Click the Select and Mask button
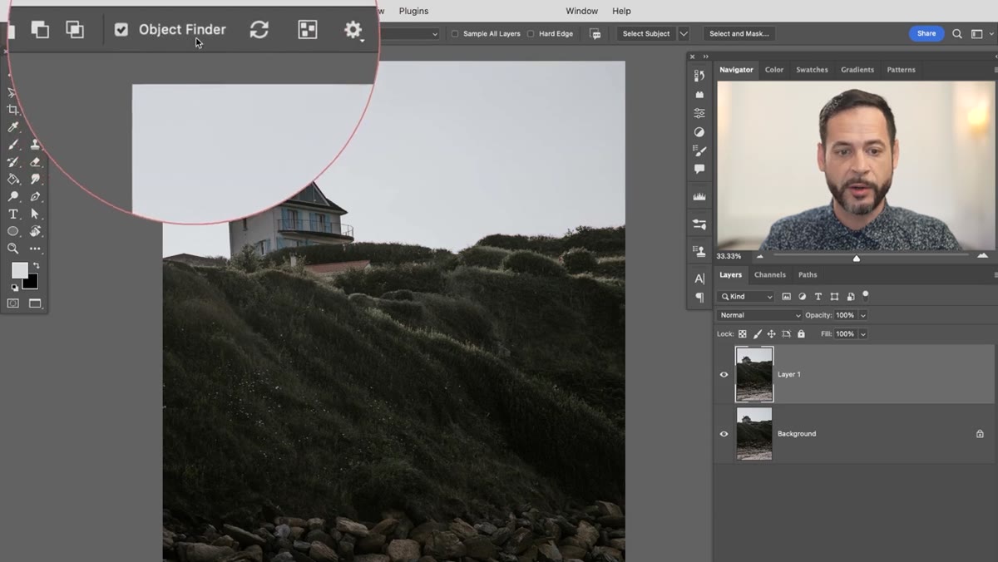 click(x=739, y=34)
